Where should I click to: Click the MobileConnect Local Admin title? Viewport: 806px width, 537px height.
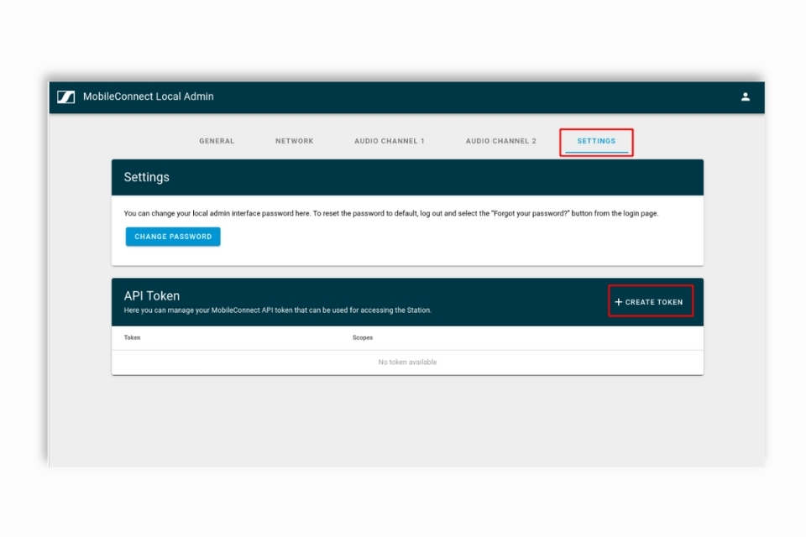pyautogui.click(x=148, y=96)
